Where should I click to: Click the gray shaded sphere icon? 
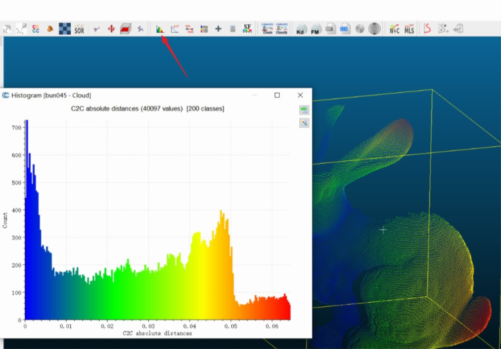(x=360, y=29)
